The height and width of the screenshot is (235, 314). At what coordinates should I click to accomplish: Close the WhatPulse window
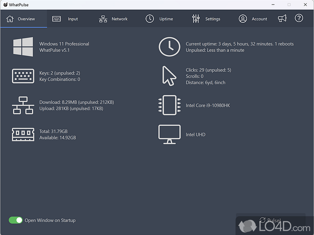click(x=305, y=5)
